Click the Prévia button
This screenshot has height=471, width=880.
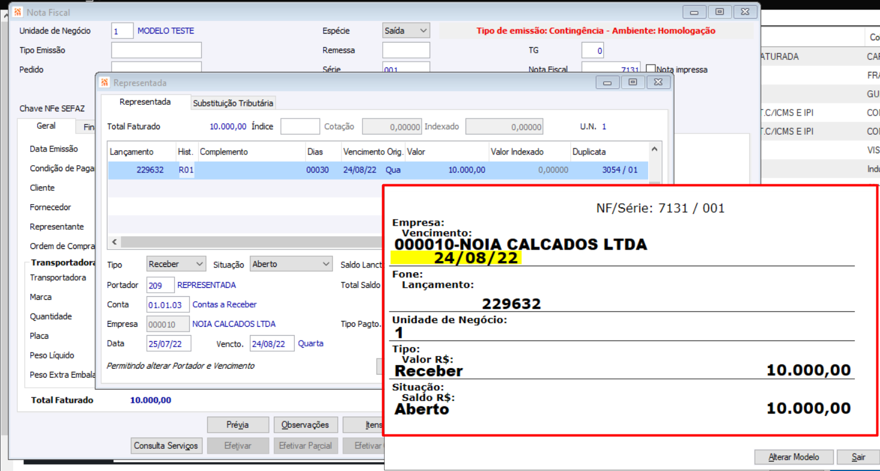tap(238, 425)
